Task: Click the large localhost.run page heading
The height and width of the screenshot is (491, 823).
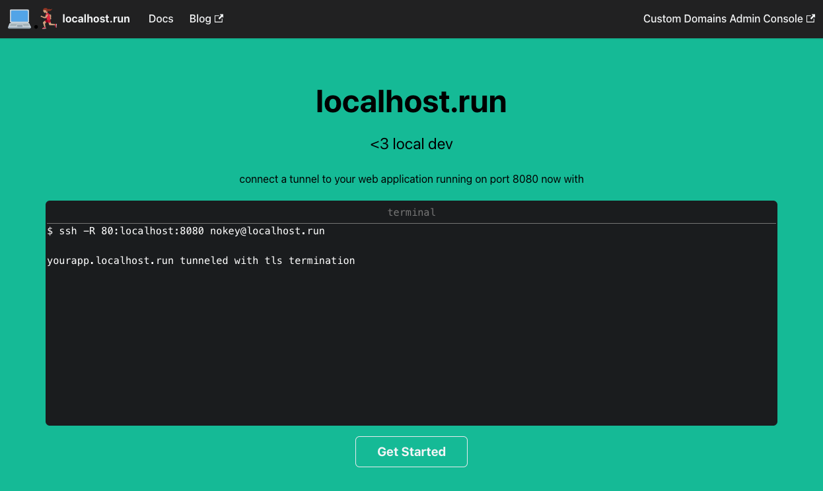Action: pos(411,102)
